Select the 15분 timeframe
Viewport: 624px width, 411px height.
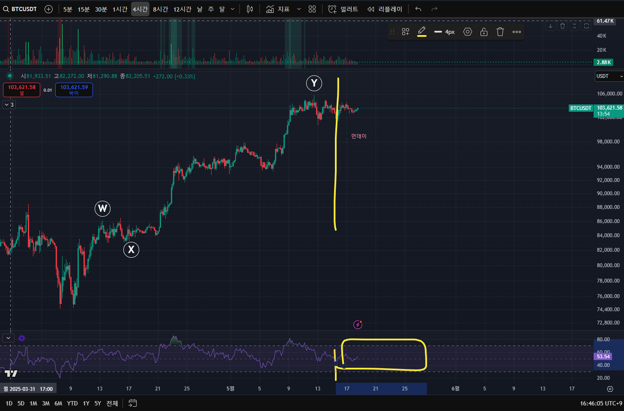84,9
